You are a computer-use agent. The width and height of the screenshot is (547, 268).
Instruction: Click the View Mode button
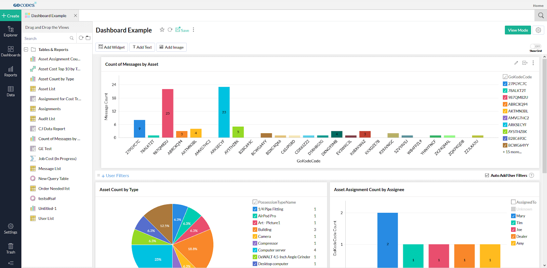518,30
